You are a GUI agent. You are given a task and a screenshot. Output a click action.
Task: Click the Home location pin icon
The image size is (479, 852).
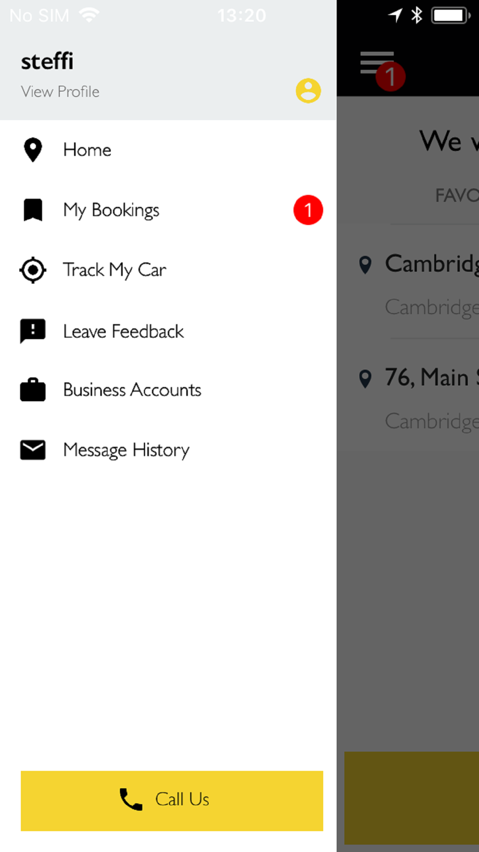[33, 150]
